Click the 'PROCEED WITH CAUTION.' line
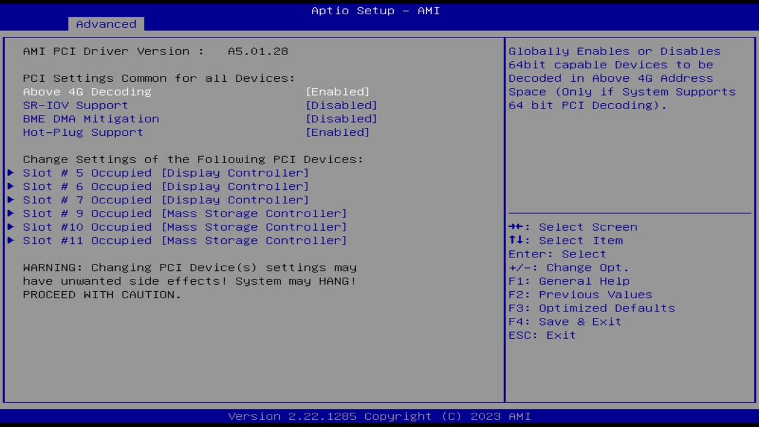The width and height of the screenshot is (759, 427). pos(102,295)
